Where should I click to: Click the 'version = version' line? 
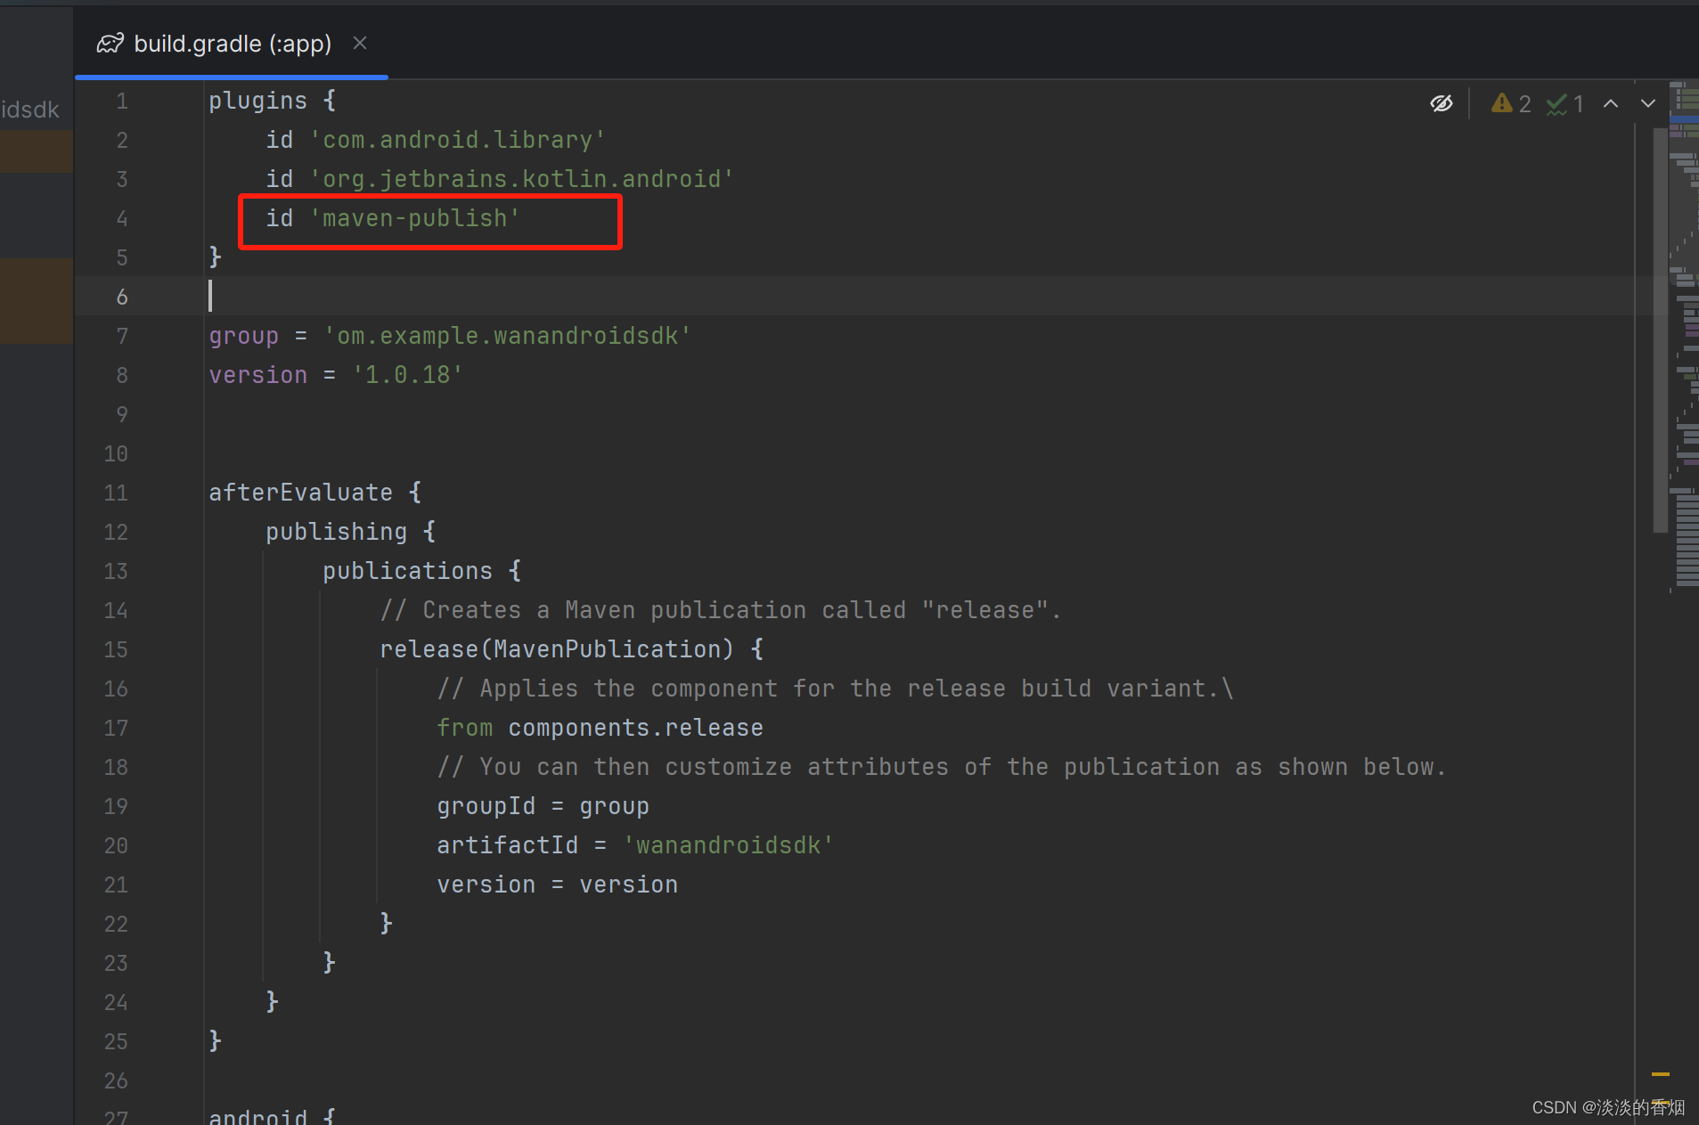557,885
